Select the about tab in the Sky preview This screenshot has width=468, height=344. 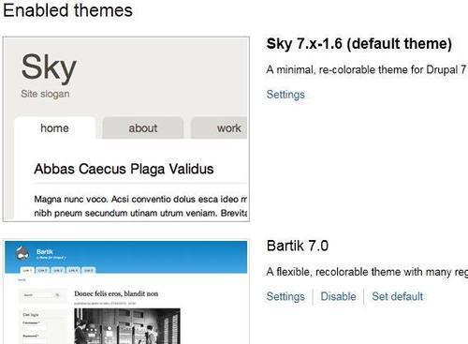coord(143,127)
